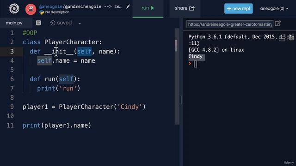Click 'class PlayerCharacter:' on line 2
This screenshot has height=166, width=296.
pyautogui.click(x=62, y=42)
